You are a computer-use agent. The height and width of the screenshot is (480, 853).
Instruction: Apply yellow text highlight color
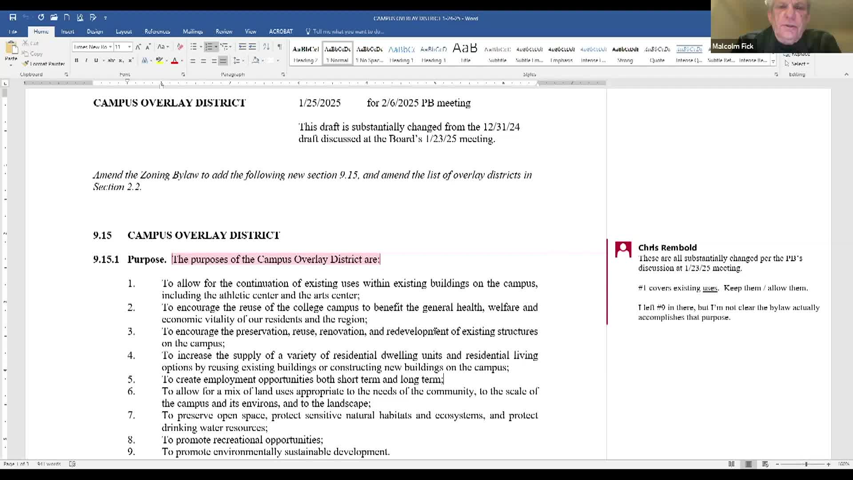159,60
